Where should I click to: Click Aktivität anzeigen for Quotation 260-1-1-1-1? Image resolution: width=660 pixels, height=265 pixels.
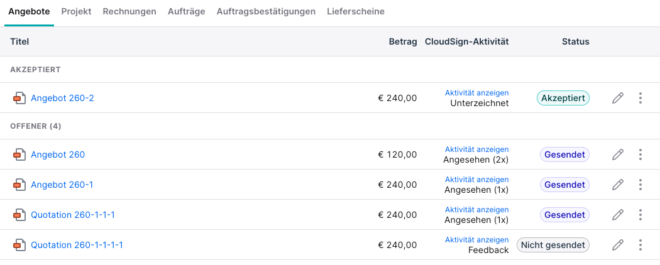(x=477, y=240)
